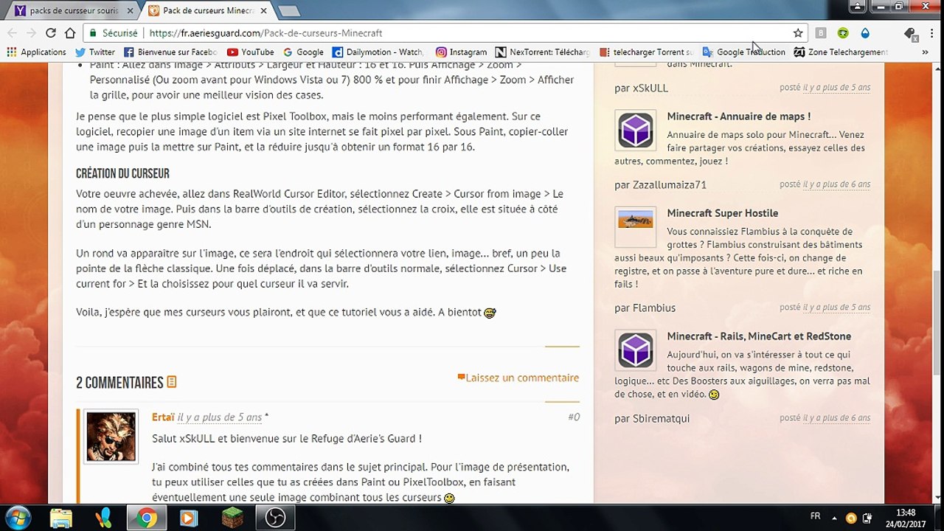Screen dimensions: 944x531
Task: Switch to the 'packs de cursseur souris' tab
Action: [x=74, y=11]
